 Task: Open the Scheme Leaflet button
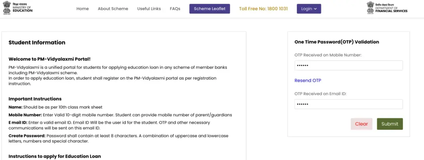(210, 9)
